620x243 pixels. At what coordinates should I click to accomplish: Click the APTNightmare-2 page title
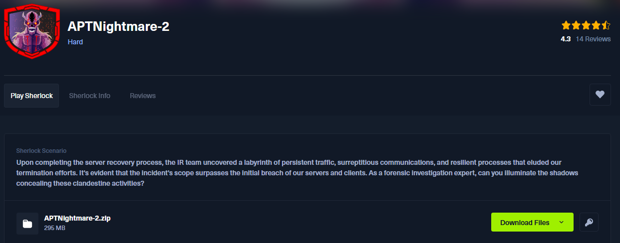118,27
